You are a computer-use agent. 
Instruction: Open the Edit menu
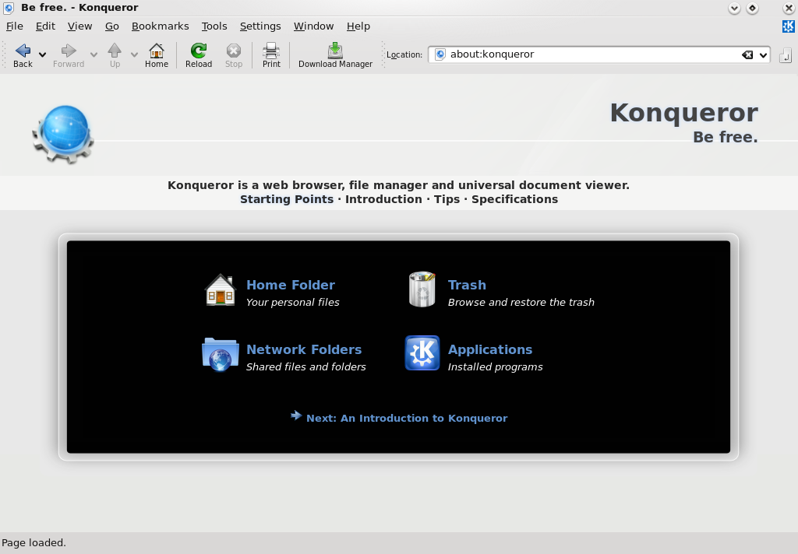click(x=45, y=26)
